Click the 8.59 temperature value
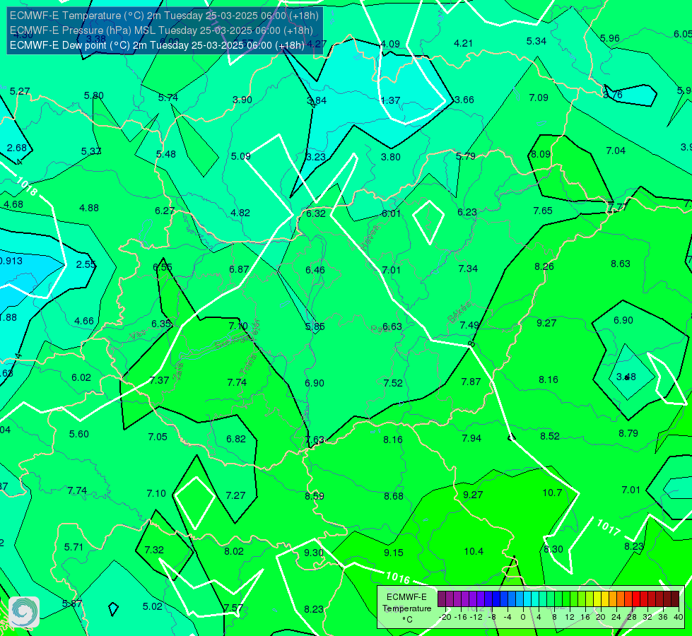692x636 pixels. tap(315, 496)
